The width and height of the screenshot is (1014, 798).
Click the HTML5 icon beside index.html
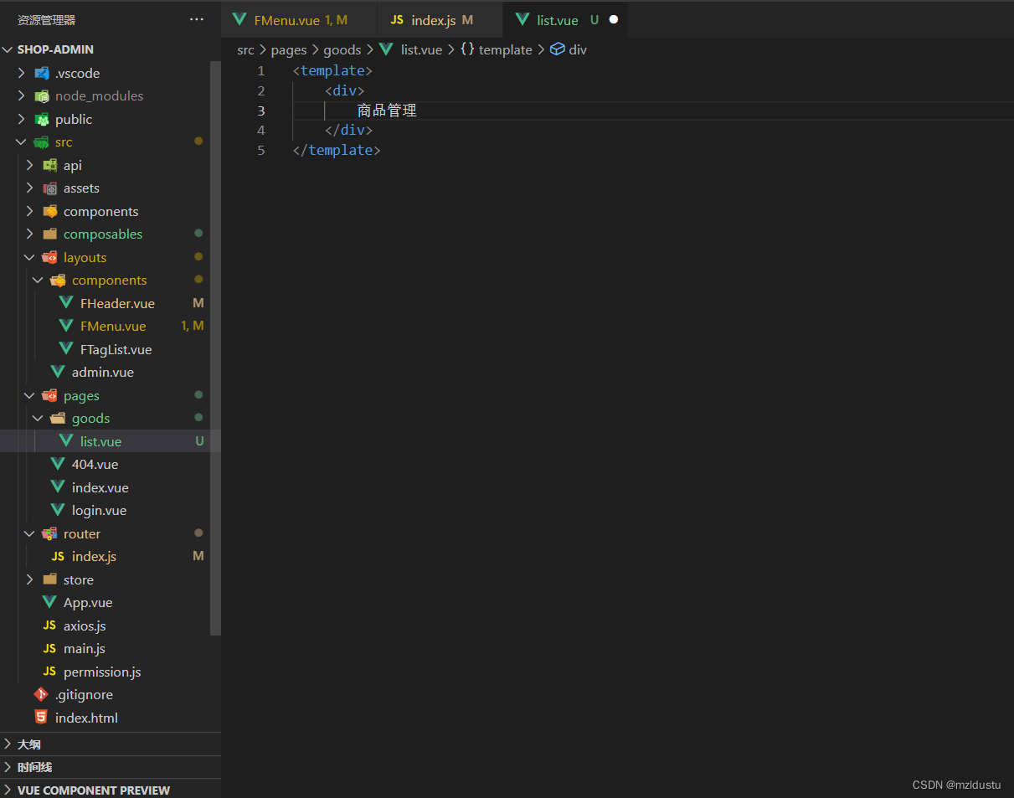(x=41, y=718)
